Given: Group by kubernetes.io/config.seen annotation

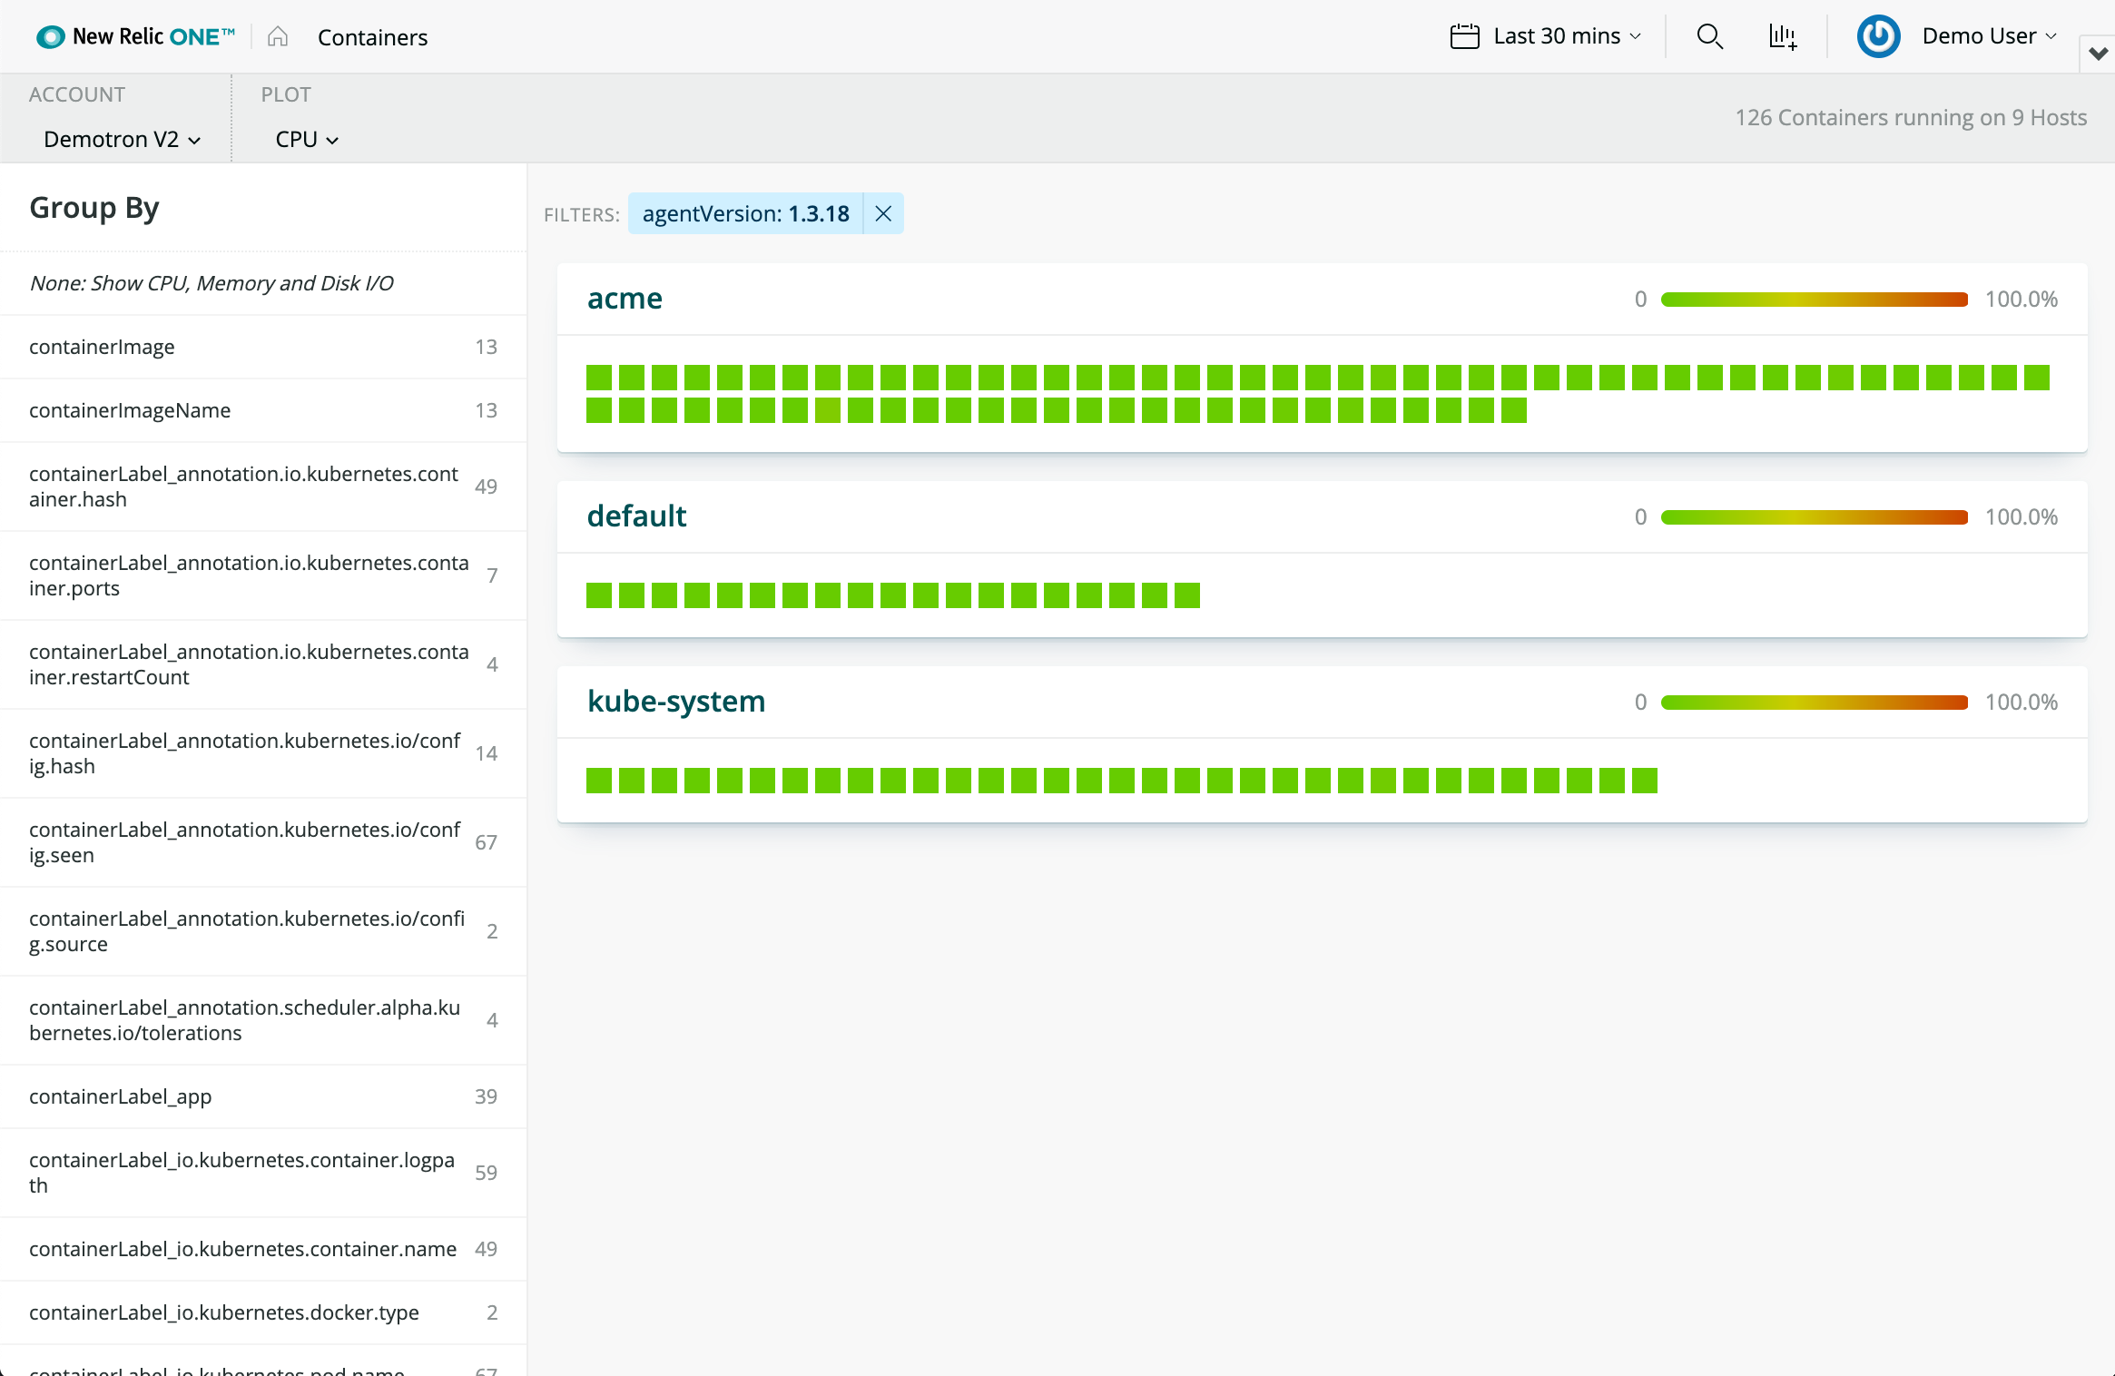Looking at the screenshot, I should pyautogui.click(x=263, y=842).
